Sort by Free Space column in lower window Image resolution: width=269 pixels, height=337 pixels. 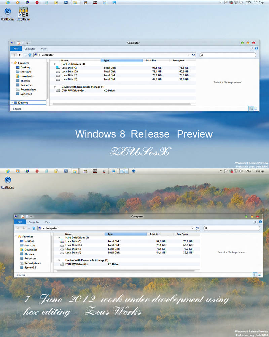(x=187, y=234)
